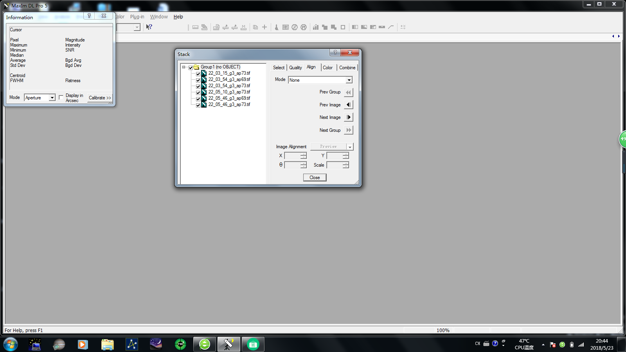
Task: Open Information Mode Aperture dropdown
Action: pos(40,97)
